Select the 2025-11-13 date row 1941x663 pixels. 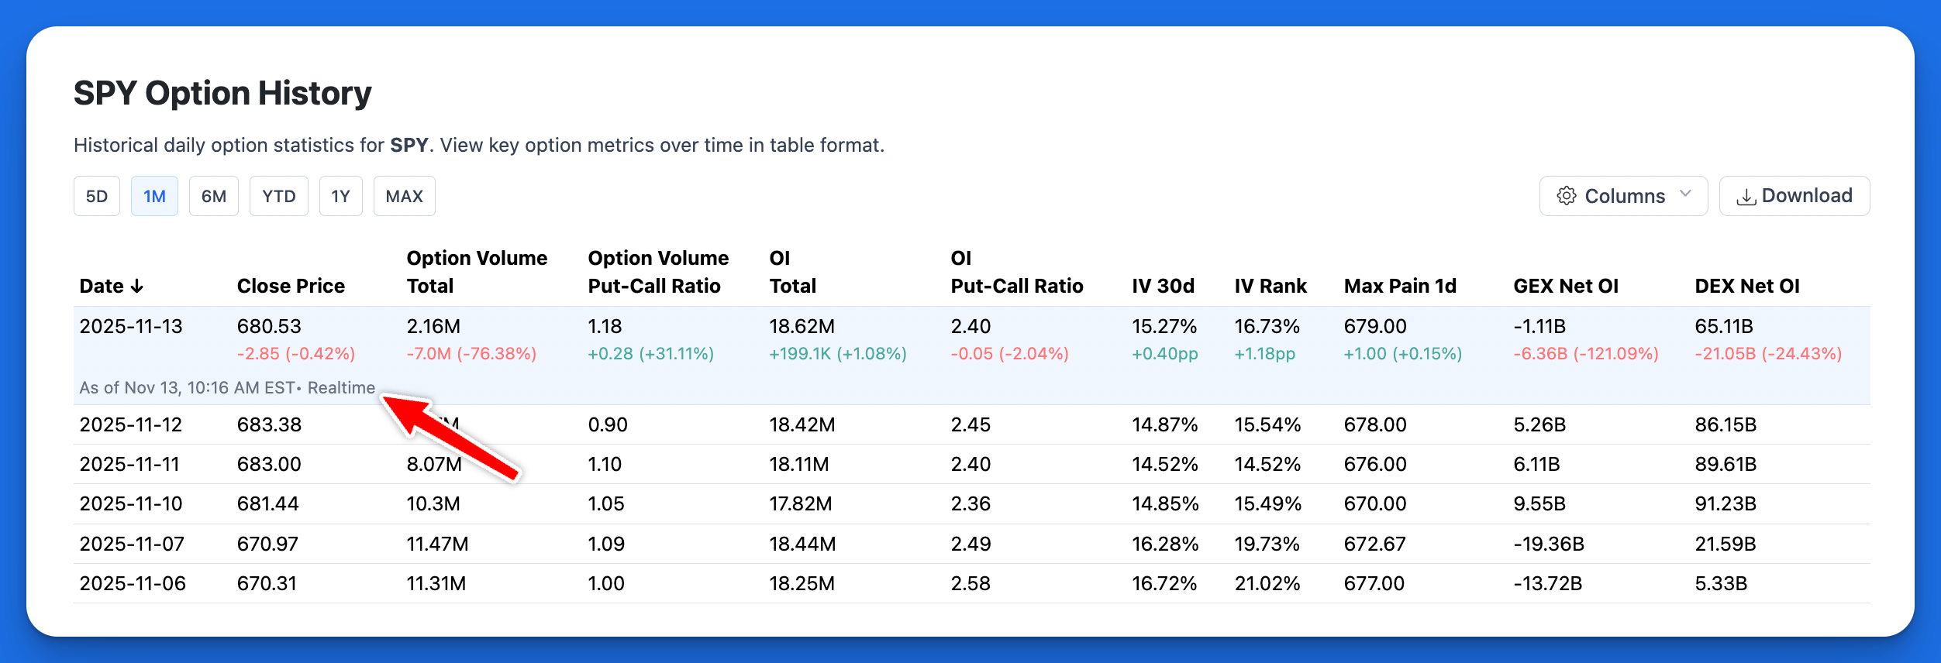131,326
